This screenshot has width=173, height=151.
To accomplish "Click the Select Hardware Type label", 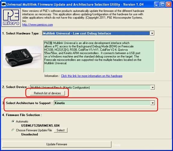I will click(x=21, y=33).
